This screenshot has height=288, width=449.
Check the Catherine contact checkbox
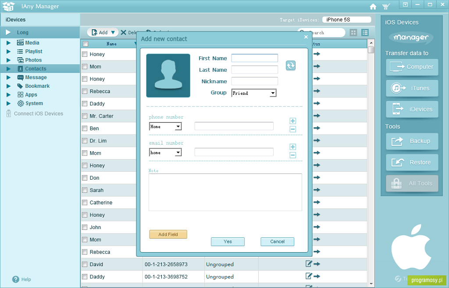[x=85, y=203]
